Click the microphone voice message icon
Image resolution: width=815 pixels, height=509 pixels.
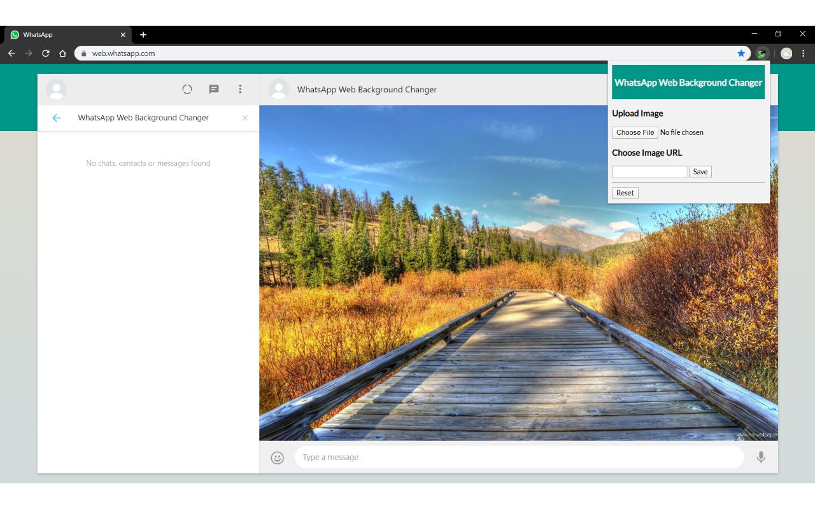coord(760,457)
